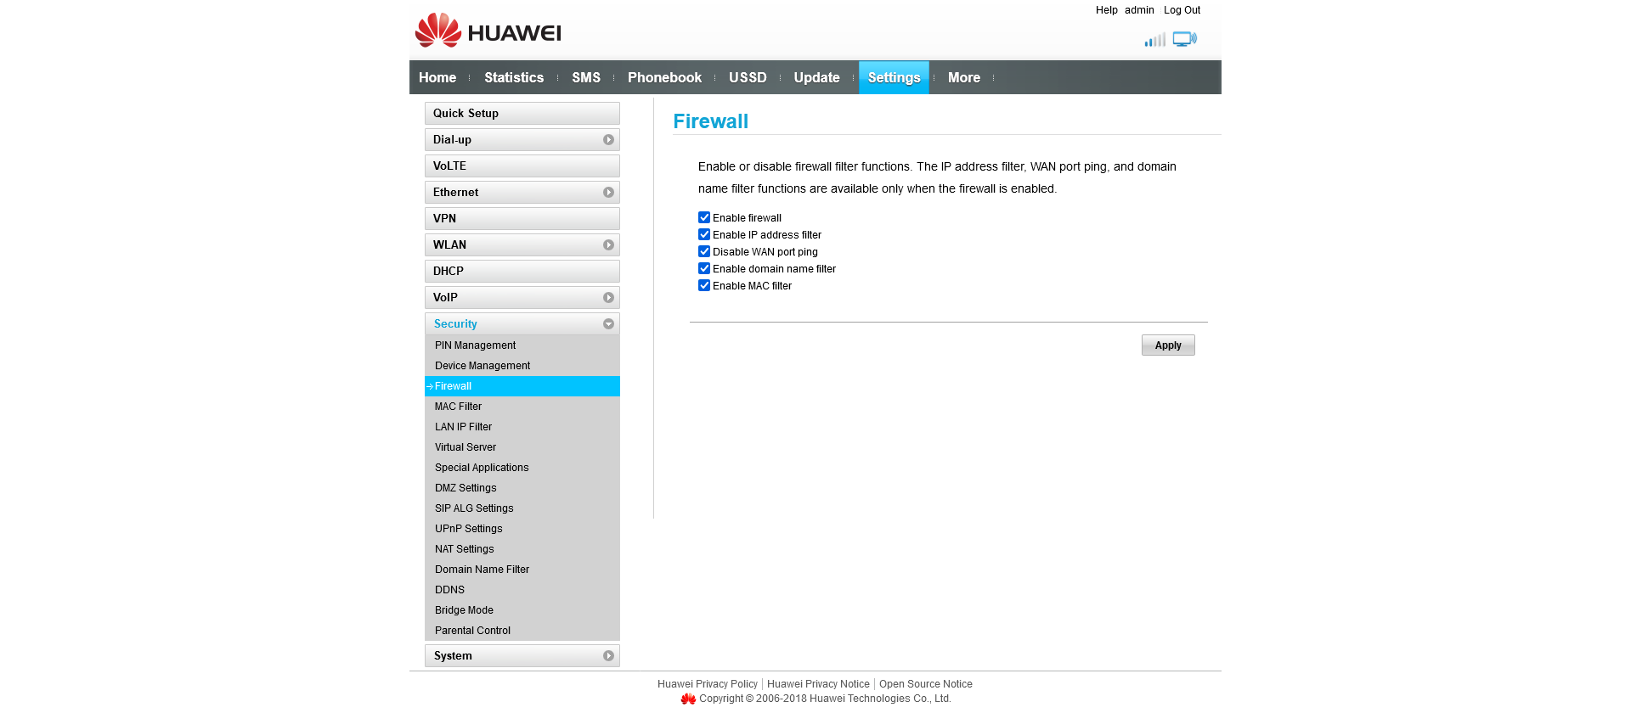Expand the System section arrow
This screenshot has width=1631, height=713.
coord(608,655)
